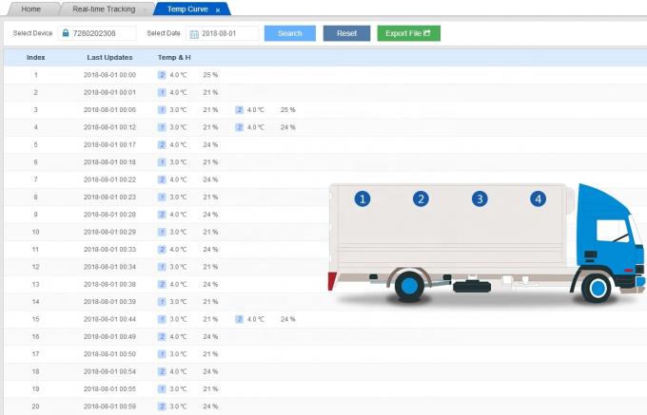647x415 pixels.
Task: Click the lock icon beside device number
Action: click(66, 33)
